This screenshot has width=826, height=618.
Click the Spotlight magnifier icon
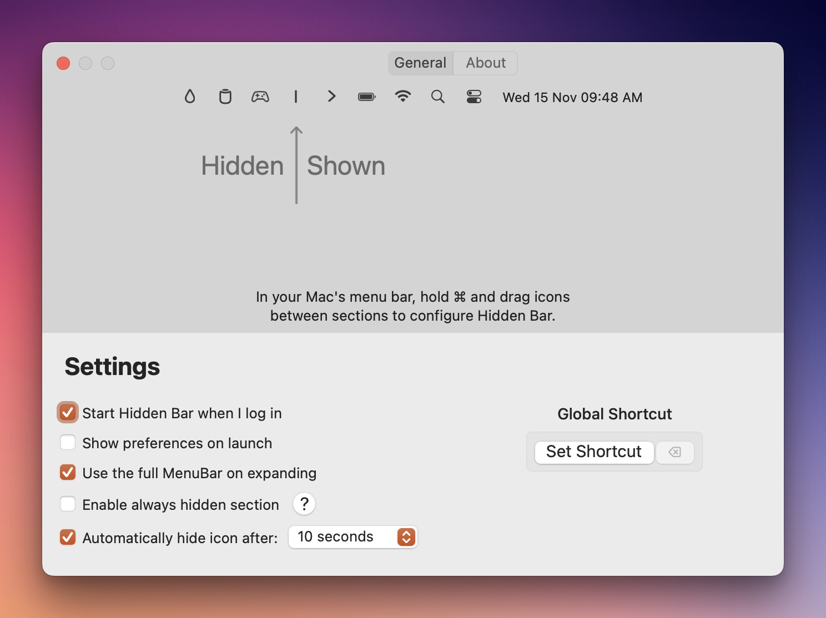[x=438, y=97]
